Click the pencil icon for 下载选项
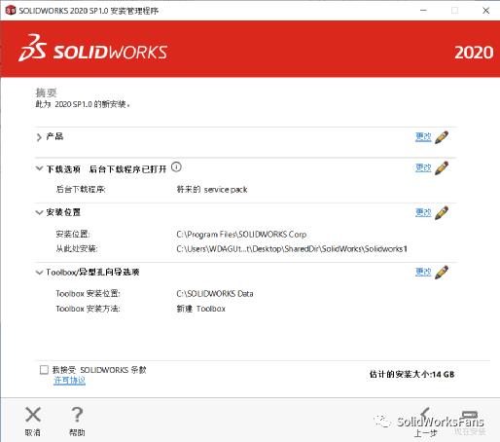Viewport: 500px width, 442px height. [x=442, y=168]
